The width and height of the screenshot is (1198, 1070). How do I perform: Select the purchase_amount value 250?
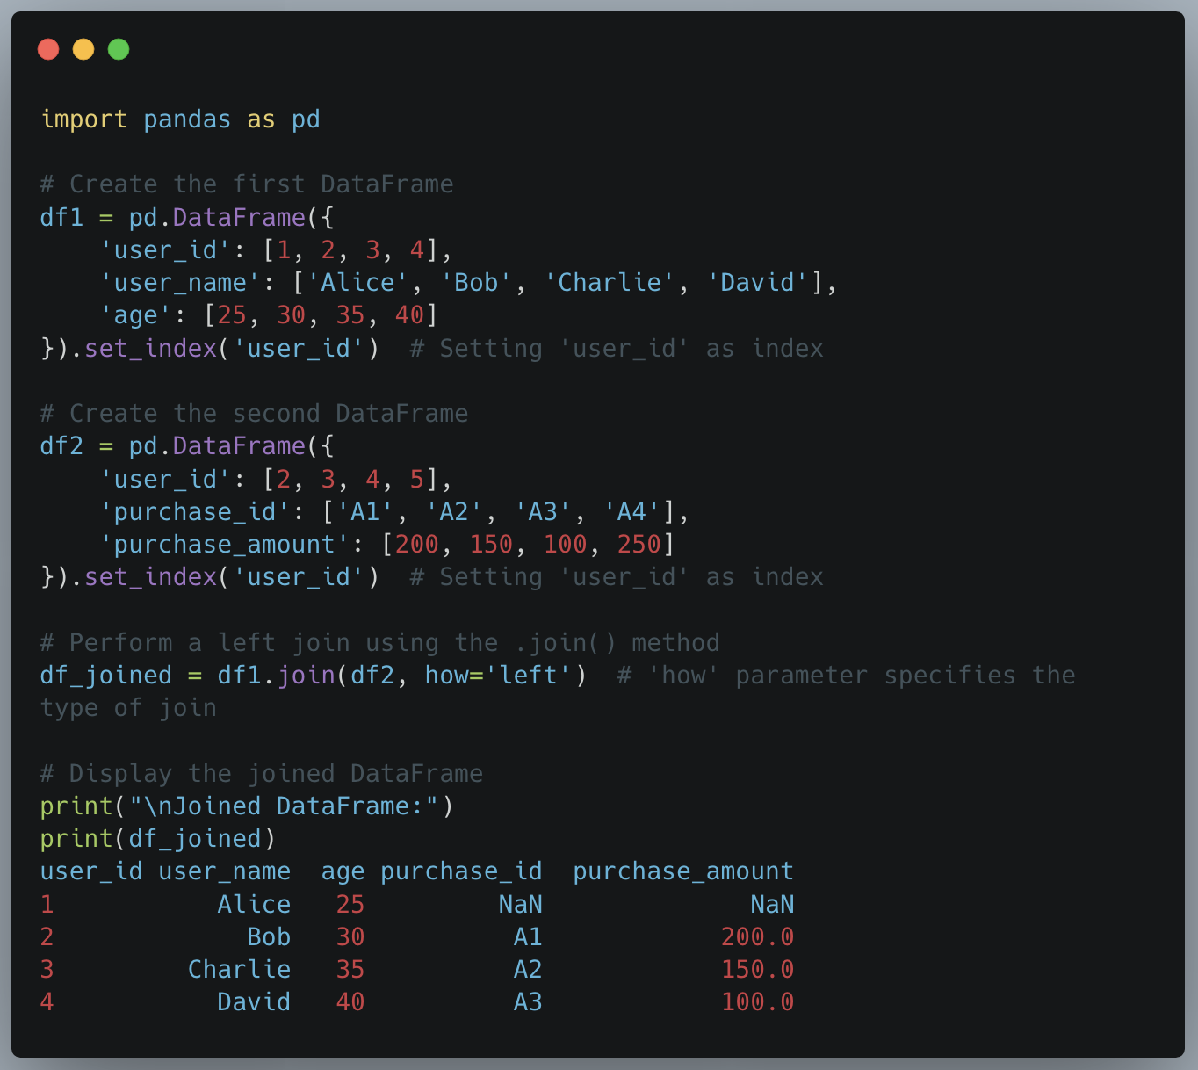(639, 544)
